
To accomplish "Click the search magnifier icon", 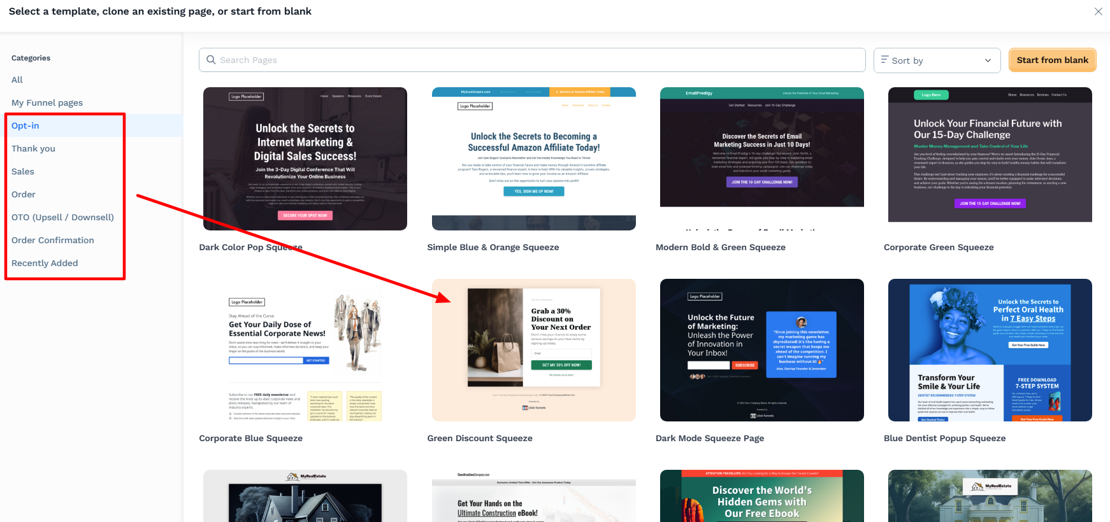I will point(211,60).
